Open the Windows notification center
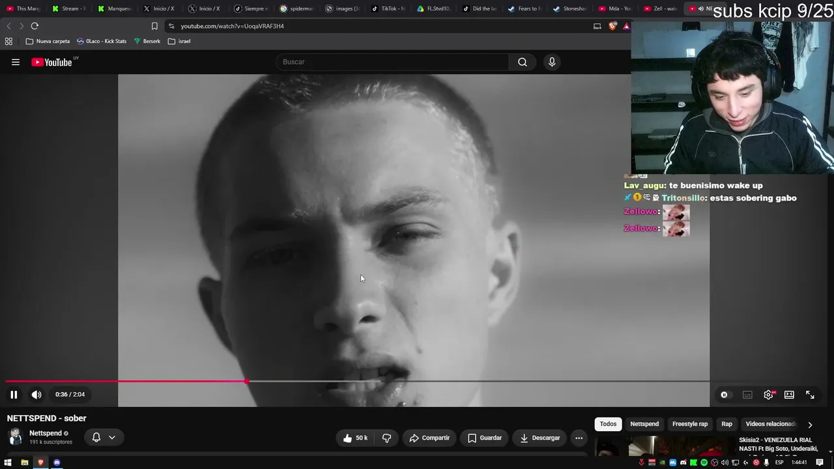This screenshot has height=469, width=834. (820, 462)
